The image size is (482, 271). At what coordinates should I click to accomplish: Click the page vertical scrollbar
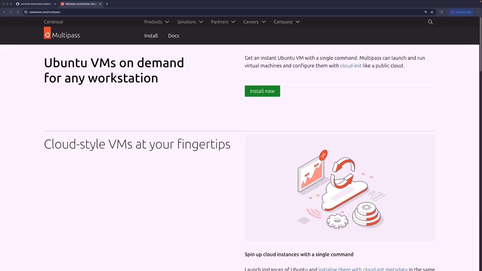(480, 44)
